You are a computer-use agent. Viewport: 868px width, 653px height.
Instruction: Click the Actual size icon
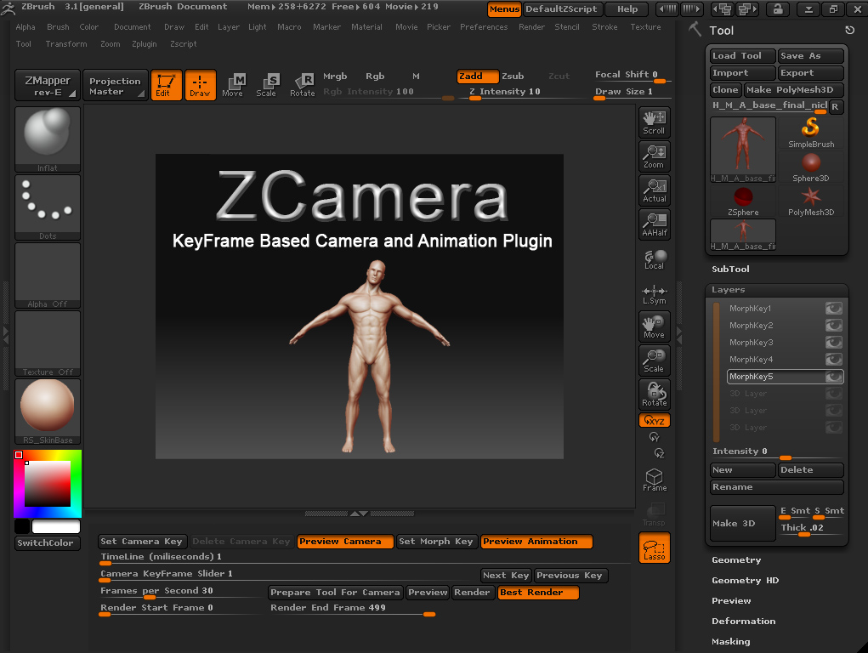(655, 190)
